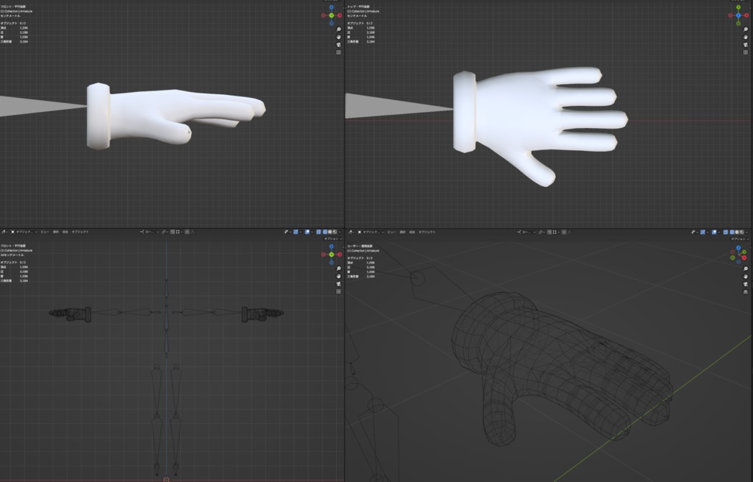Toggle snapping in the bottom-right viewport header
The image size is (753, 482).
[549, 232]
